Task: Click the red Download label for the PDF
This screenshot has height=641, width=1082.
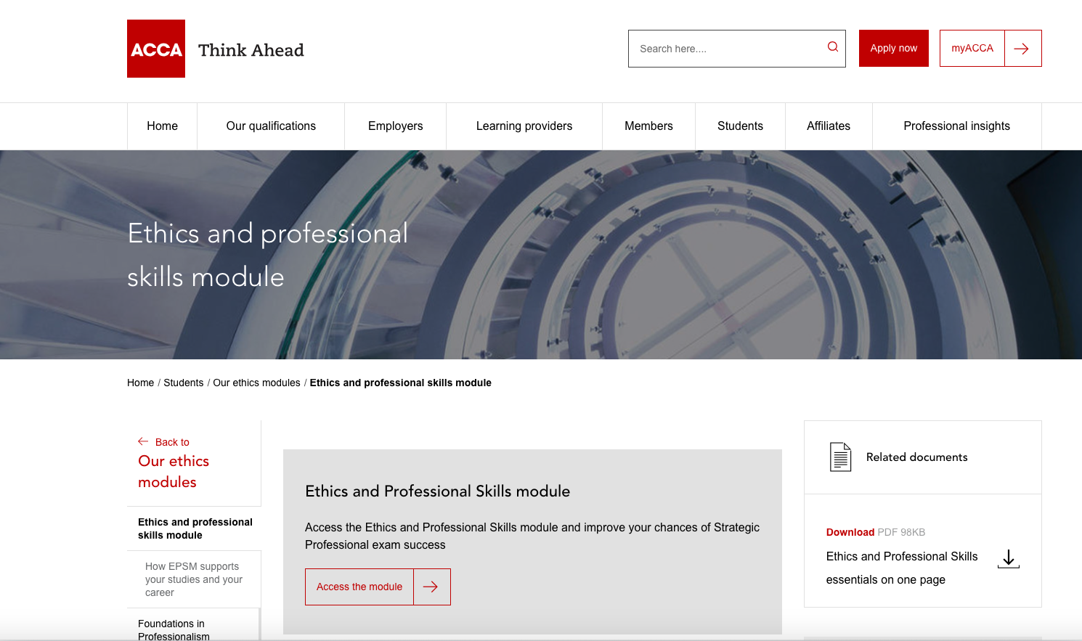Action: [x=850, y=532]
